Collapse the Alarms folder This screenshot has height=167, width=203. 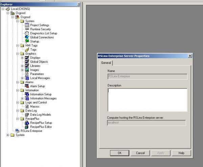[18, 82]
